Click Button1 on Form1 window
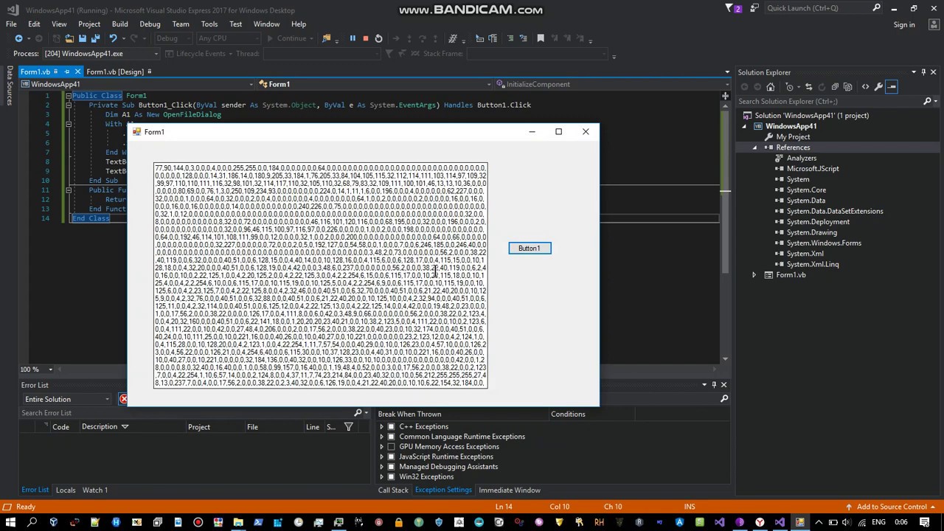Viewport: 944px width, 531px height. (x=530, y=249)
